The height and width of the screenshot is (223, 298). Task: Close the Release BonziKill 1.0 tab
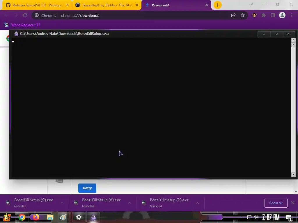(x=68, y=5)
